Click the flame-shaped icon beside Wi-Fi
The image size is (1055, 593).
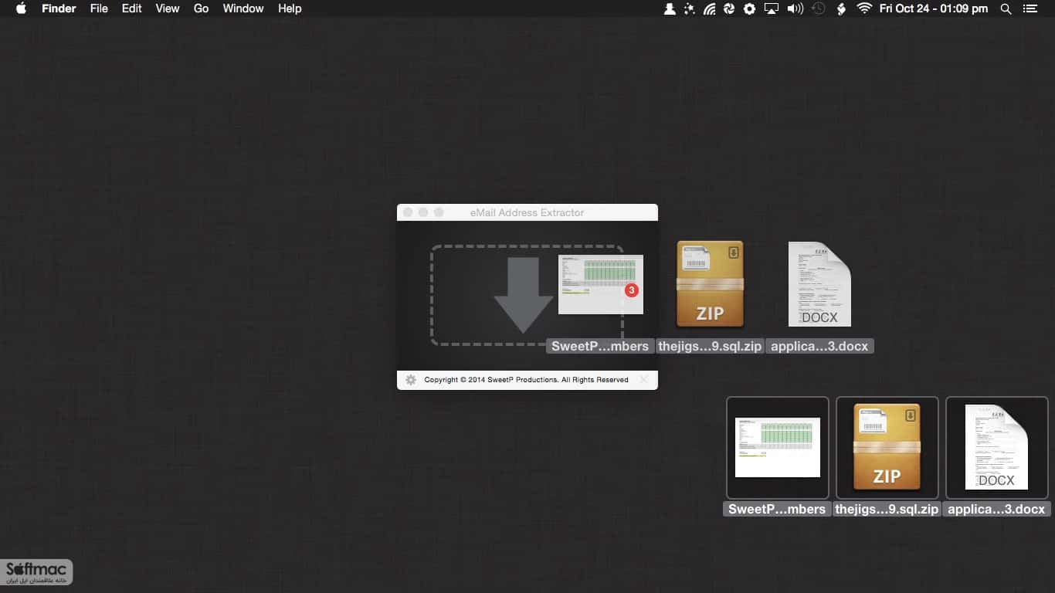pos(842,8)
